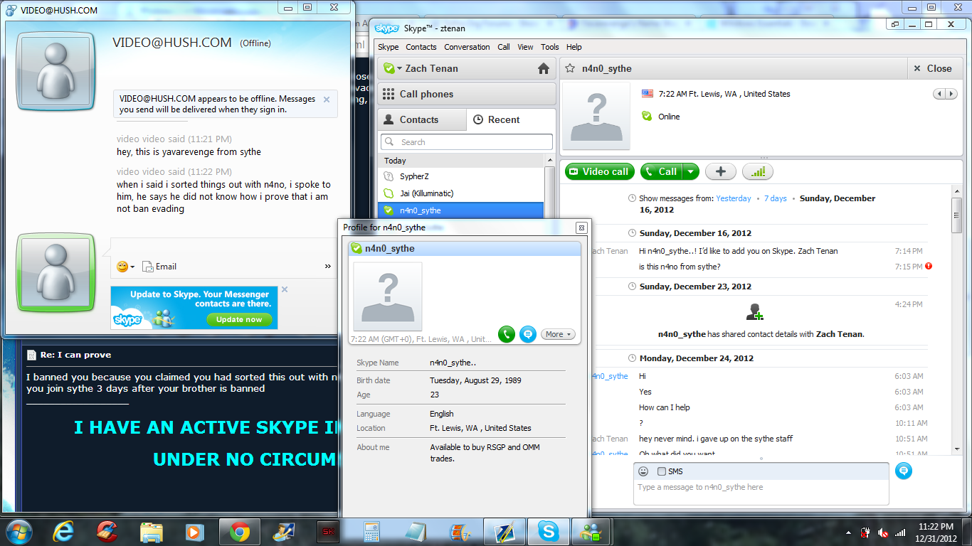Open Internet Explorer from the taskbar
This screenshot has width=972, height=546.
coord(63,531)
